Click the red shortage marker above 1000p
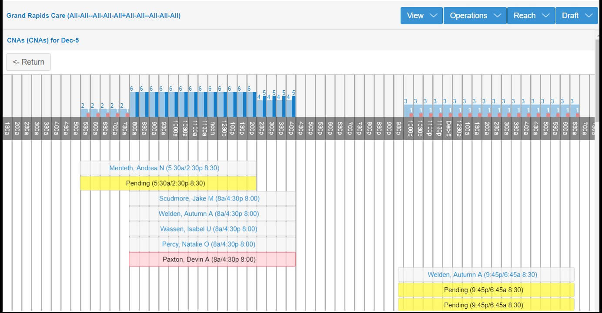 pyautogui.click(x=411, y=115)
